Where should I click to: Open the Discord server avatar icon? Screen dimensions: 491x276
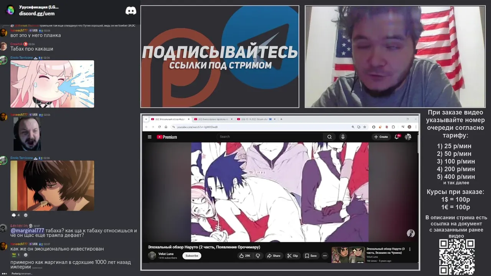10,10
